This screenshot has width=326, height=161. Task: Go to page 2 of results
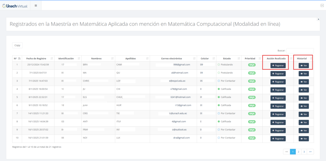coord(298,152)
